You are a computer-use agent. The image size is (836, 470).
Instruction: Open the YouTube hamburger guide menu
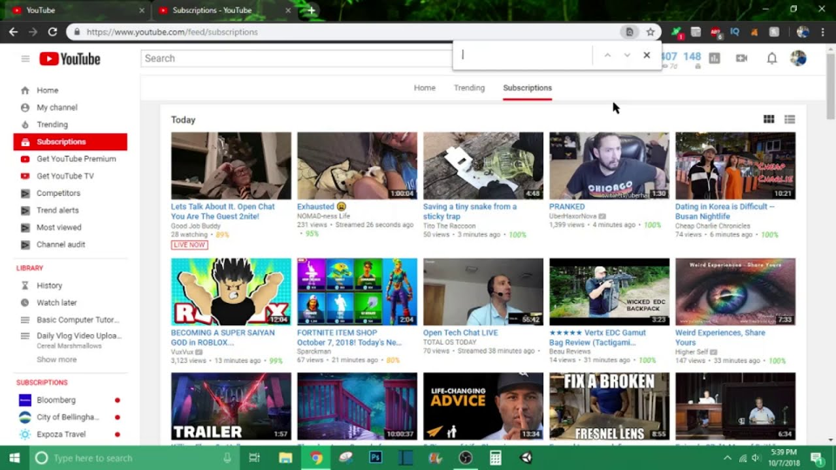(x=25, y=59)
